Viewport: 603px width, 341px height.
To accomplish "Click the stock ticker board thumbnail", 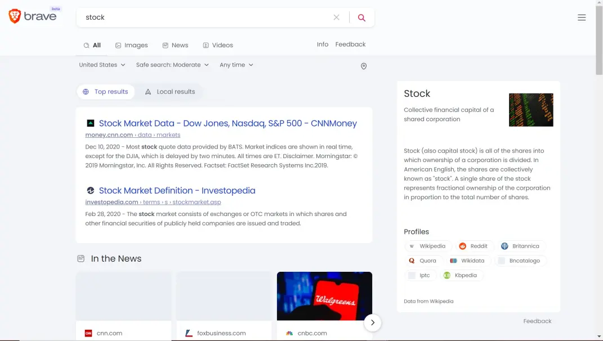I will pos(531,110).
